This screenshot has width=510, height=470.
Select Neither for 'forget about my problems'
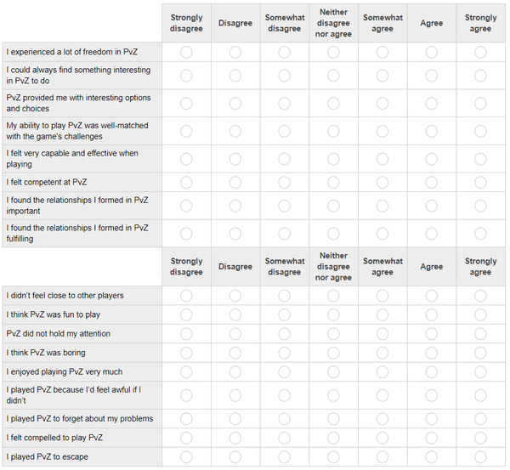[333, 419]
